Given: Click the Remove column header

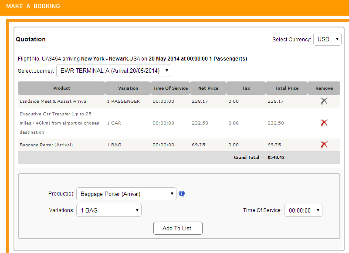Looking at the screenshot, I should (x=324, y=88).
